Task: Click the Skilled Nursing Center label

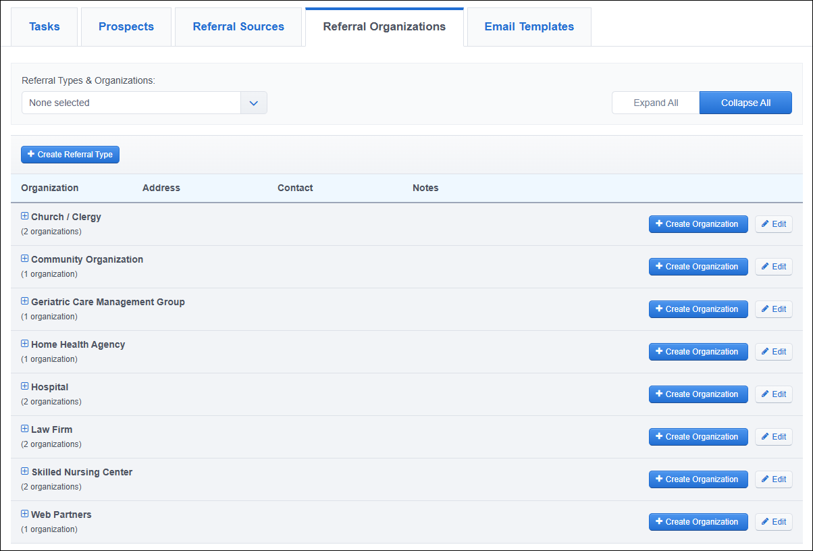Action: click(x=82, y=472)
